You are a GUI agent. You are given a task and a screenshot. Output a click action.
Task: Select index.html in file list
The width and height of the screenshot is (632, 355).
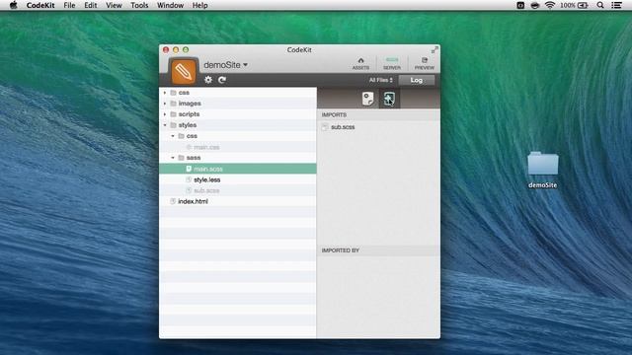238,201
